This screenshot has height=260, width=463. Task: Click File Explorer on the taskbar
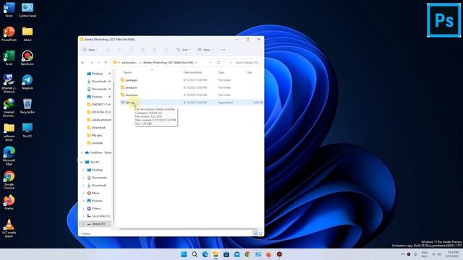[x=216, y=254]
